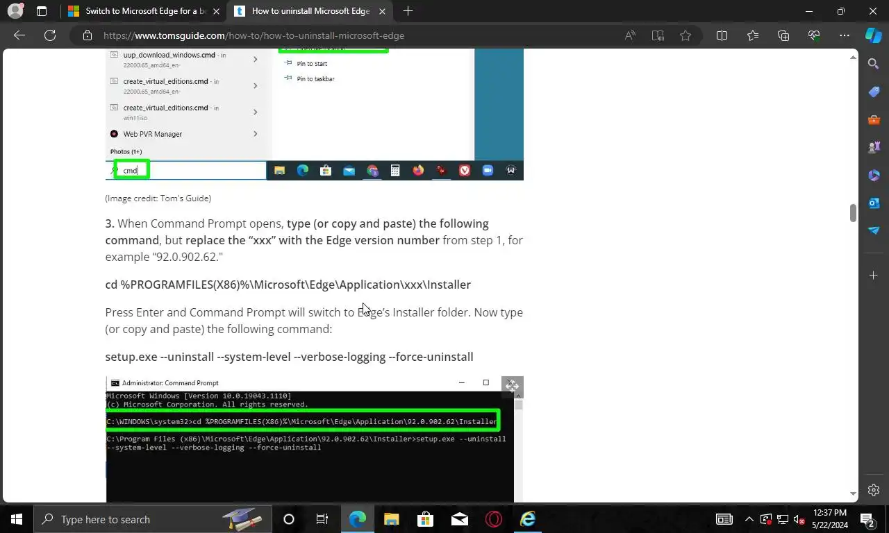
Task: Go back to the previous page
Action: 19,35
